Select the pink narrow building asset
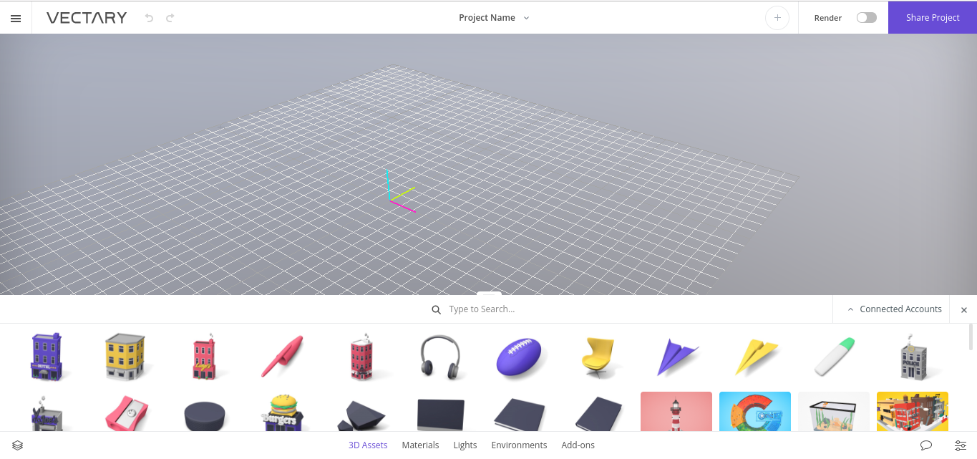Screen dimensions: 977x459 [x=205, y=356]
